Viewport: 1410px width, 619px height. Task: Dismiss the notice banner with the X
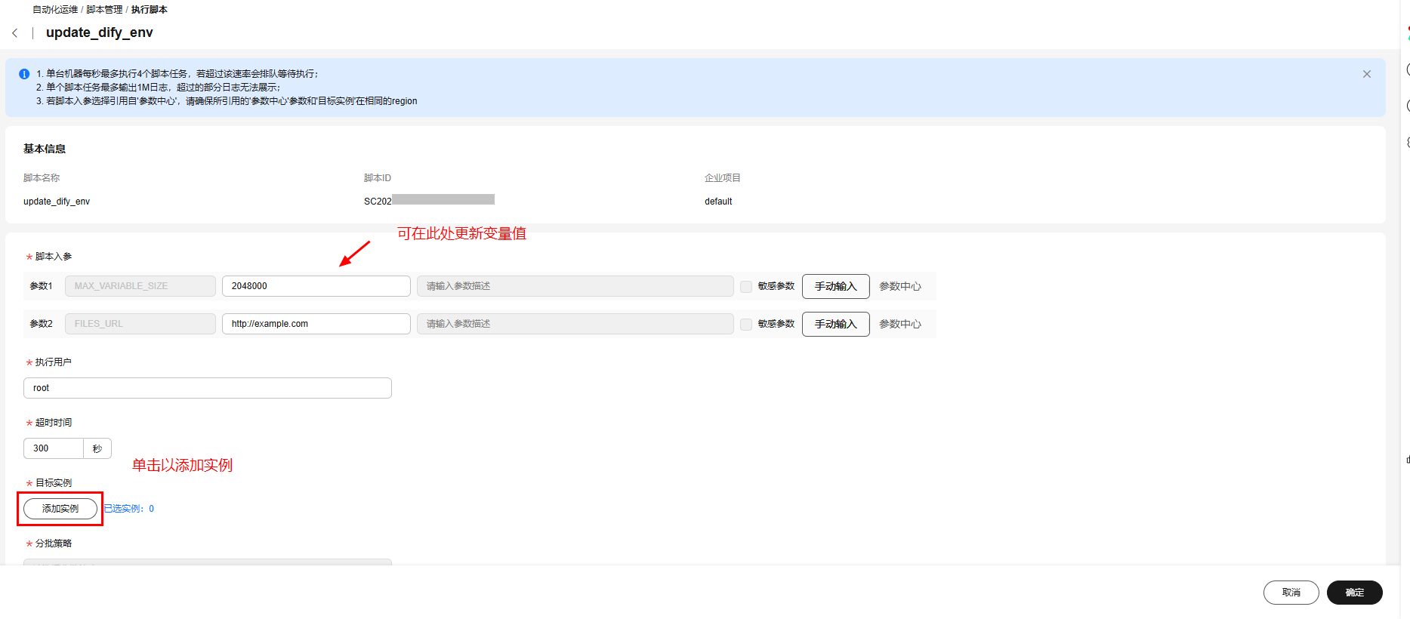[x=1367, y=74]
